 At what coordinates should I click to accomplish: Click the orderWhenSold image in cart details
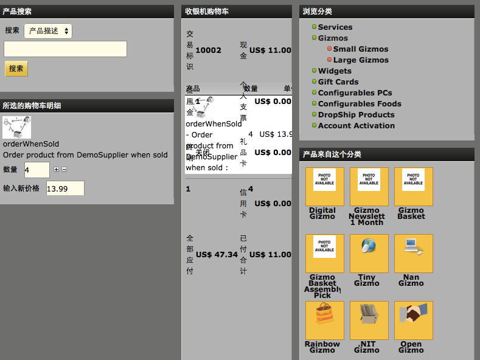click(x=17, y=128)
